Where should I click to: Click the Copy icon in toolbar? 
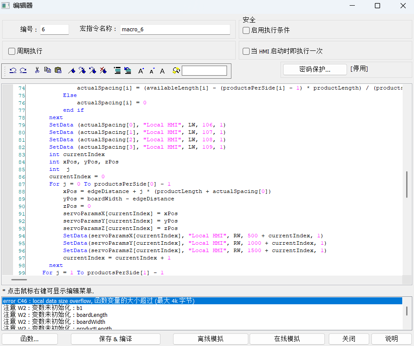(x=47, y=70)
